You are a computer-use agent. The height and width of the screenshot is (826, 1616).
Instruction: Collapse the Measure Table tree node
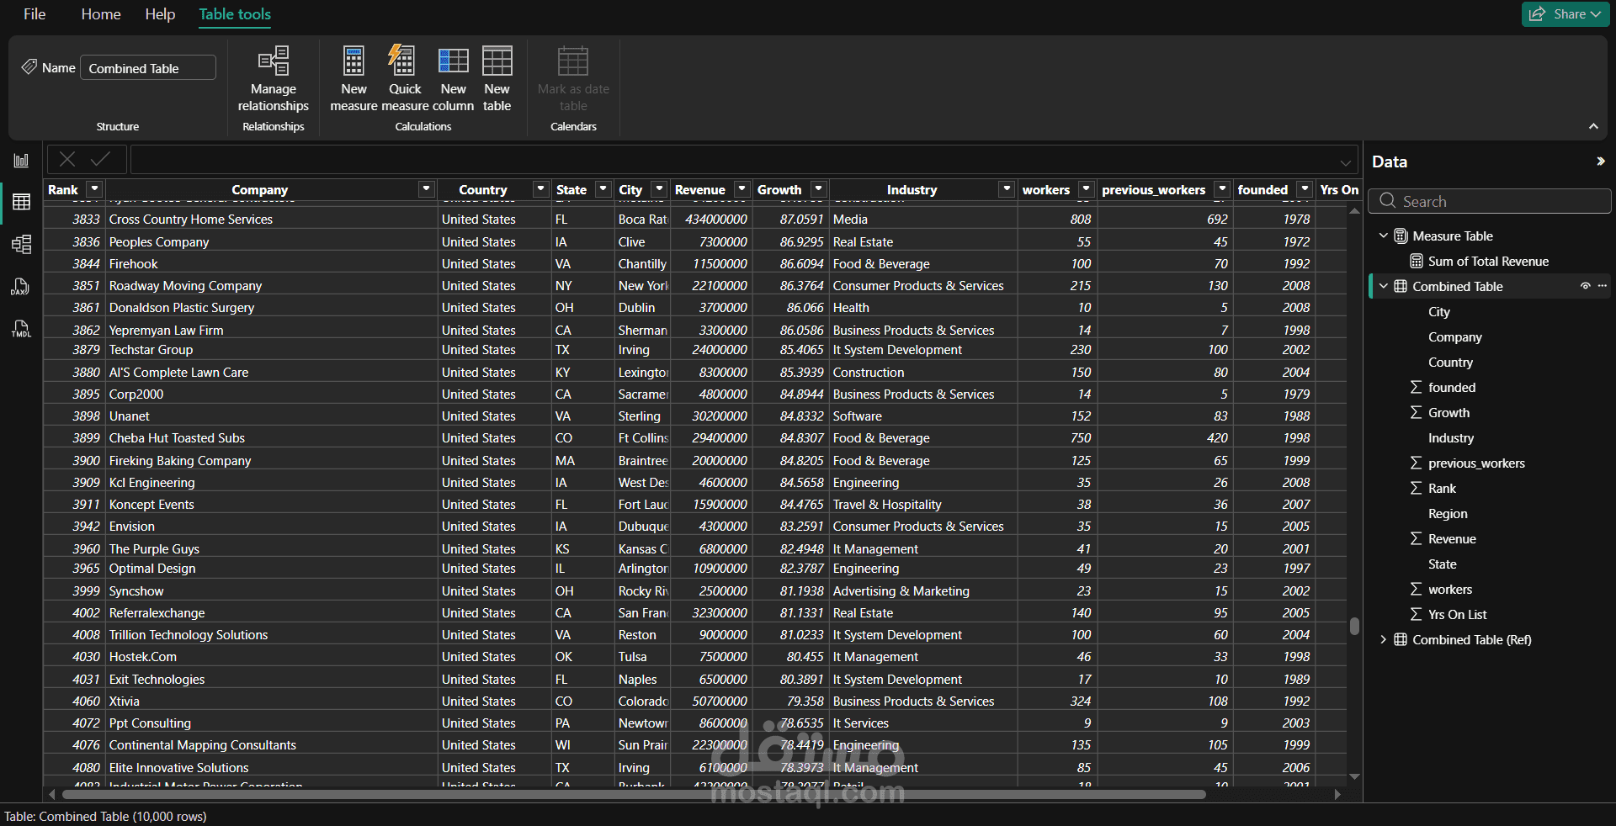[x=1383, y=236]
